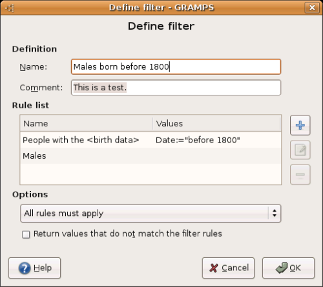323x287 pixels.
Task: Click the remove rule minus icon
Action: pos(300,175)
